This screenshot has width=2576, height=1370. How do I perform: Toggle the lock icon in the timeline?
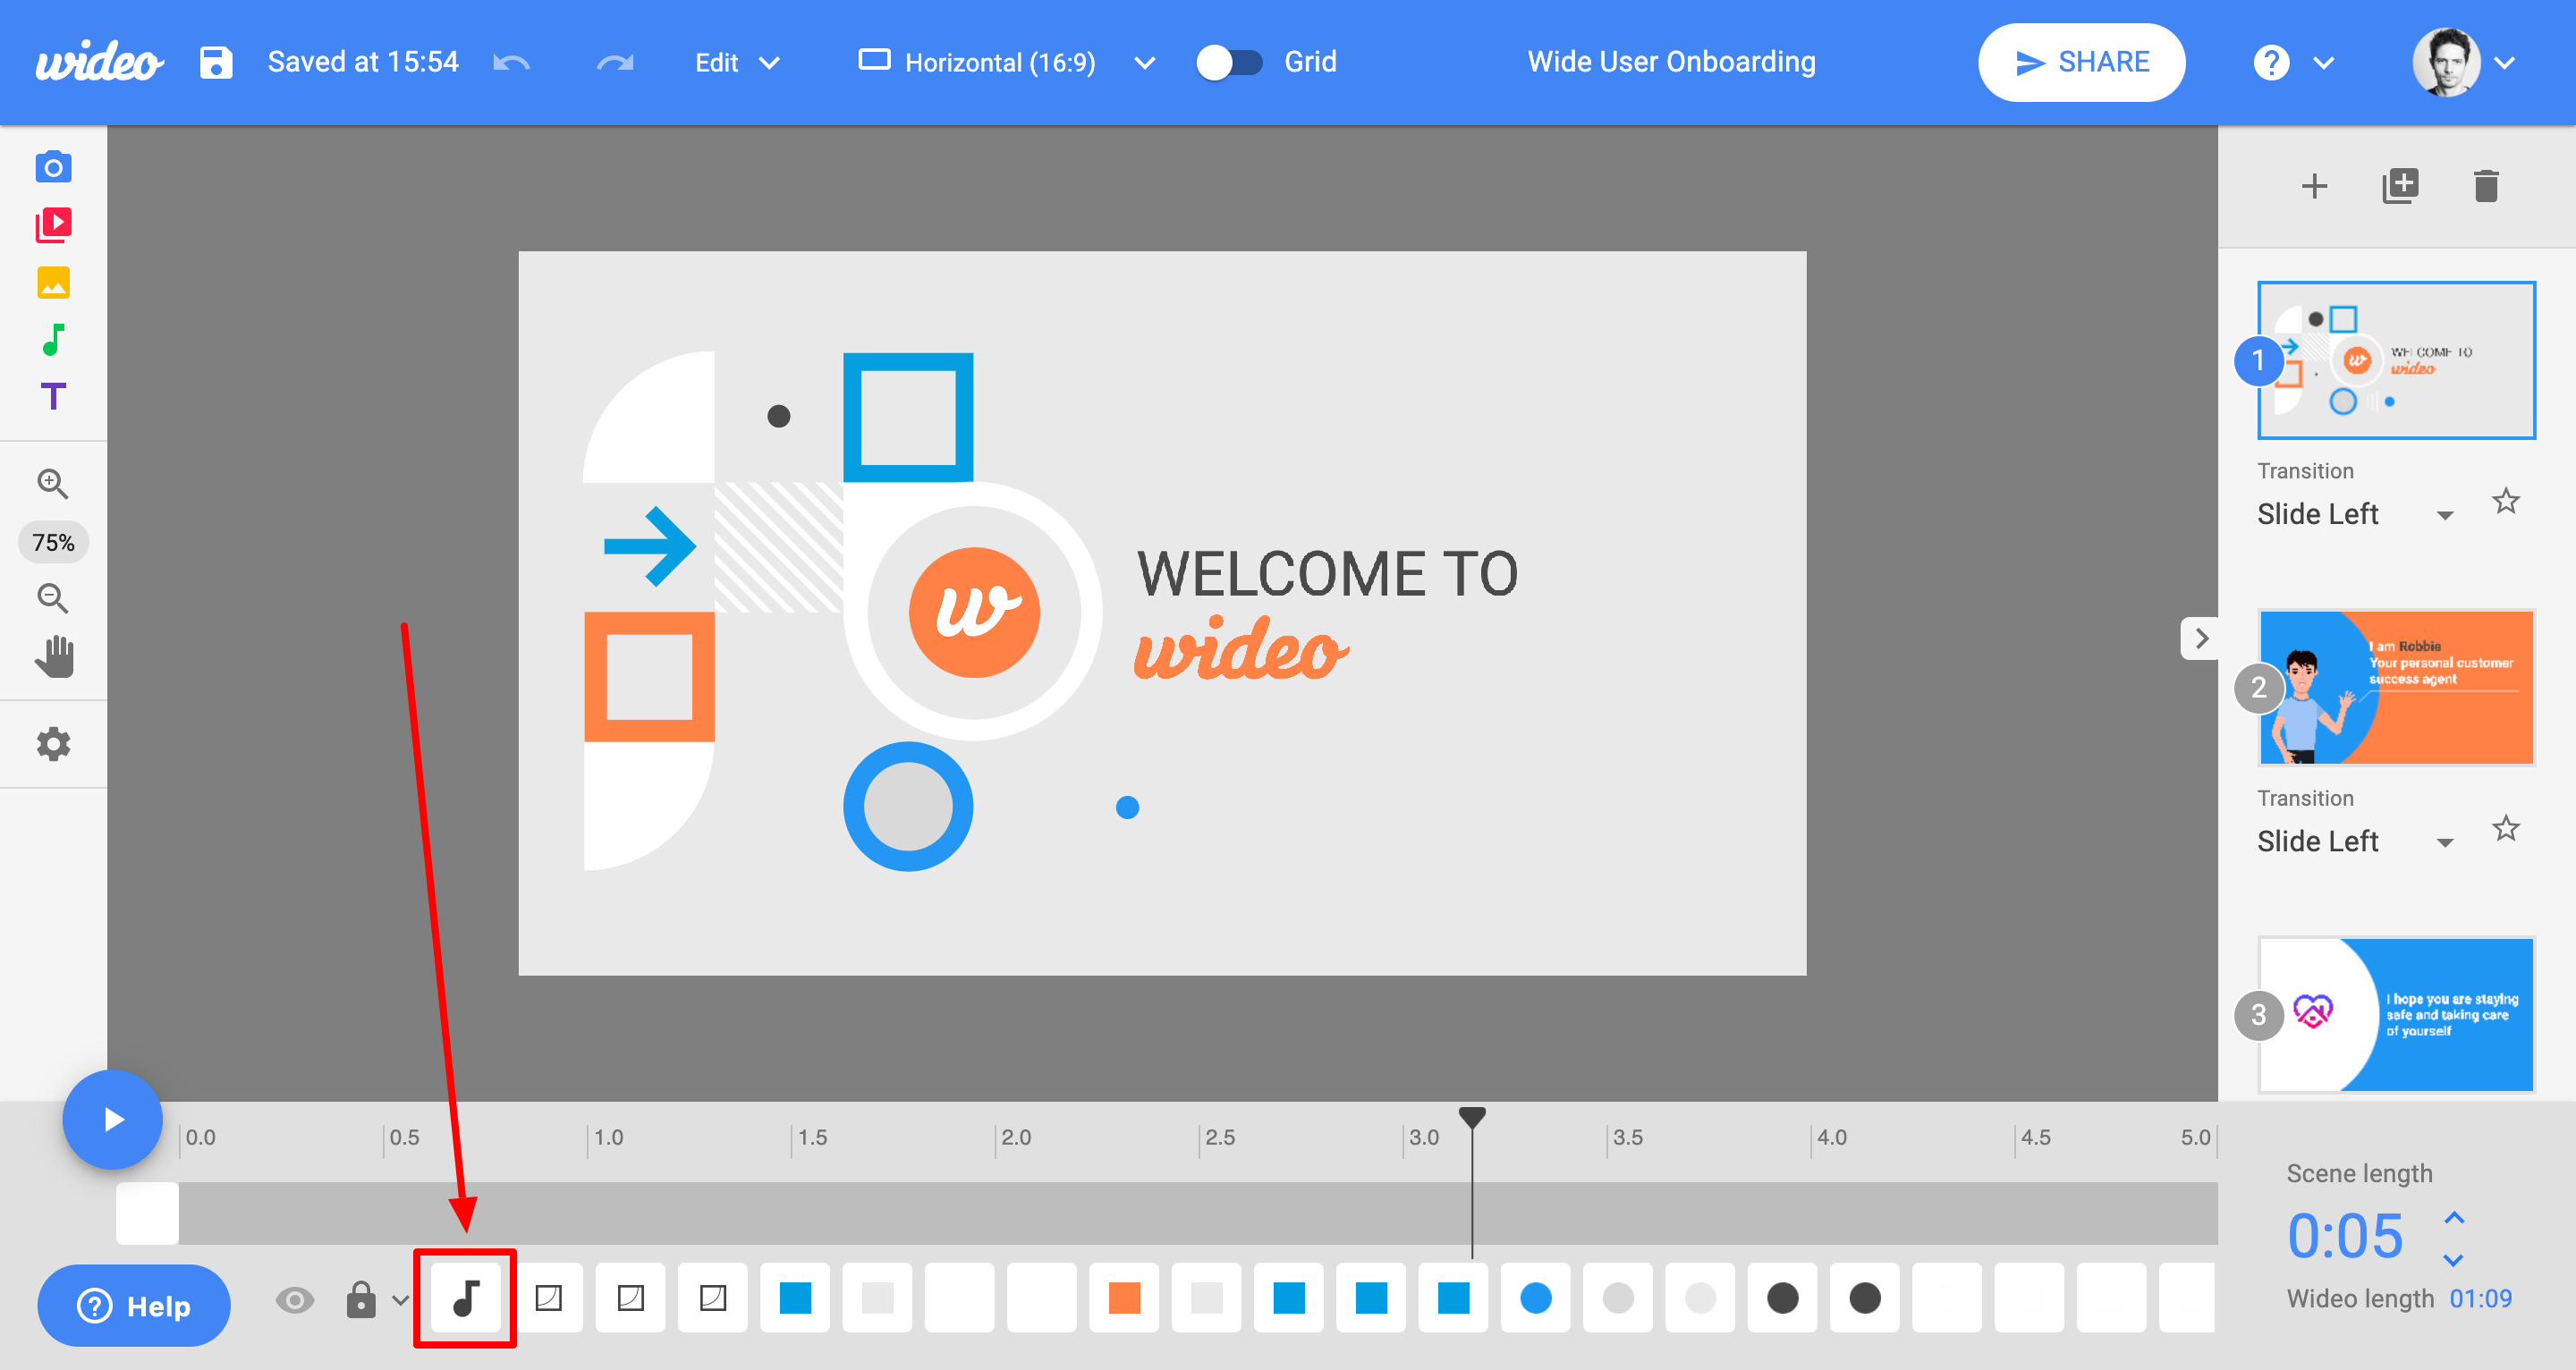click(361, 1300)
